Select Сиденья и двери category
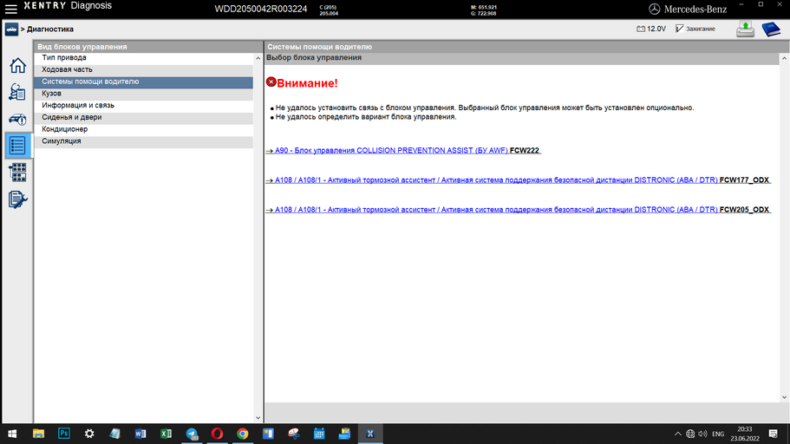The height and width of the screenshot is (444, 790). click(x=144, y=117)
